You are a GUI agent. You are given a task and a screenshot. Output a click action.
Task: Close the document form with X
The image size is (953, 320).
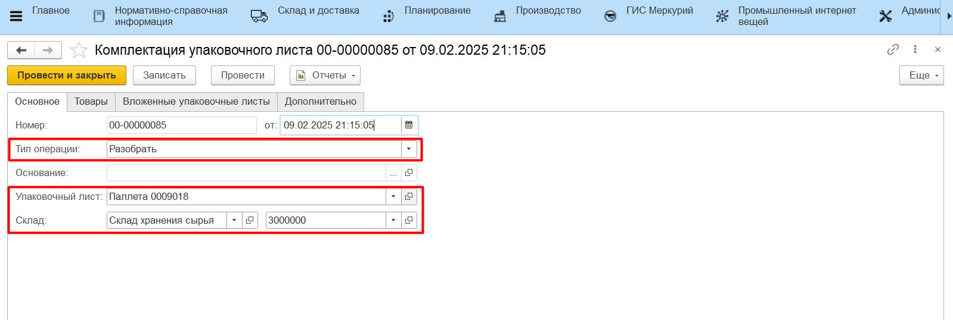coord(938,49)
